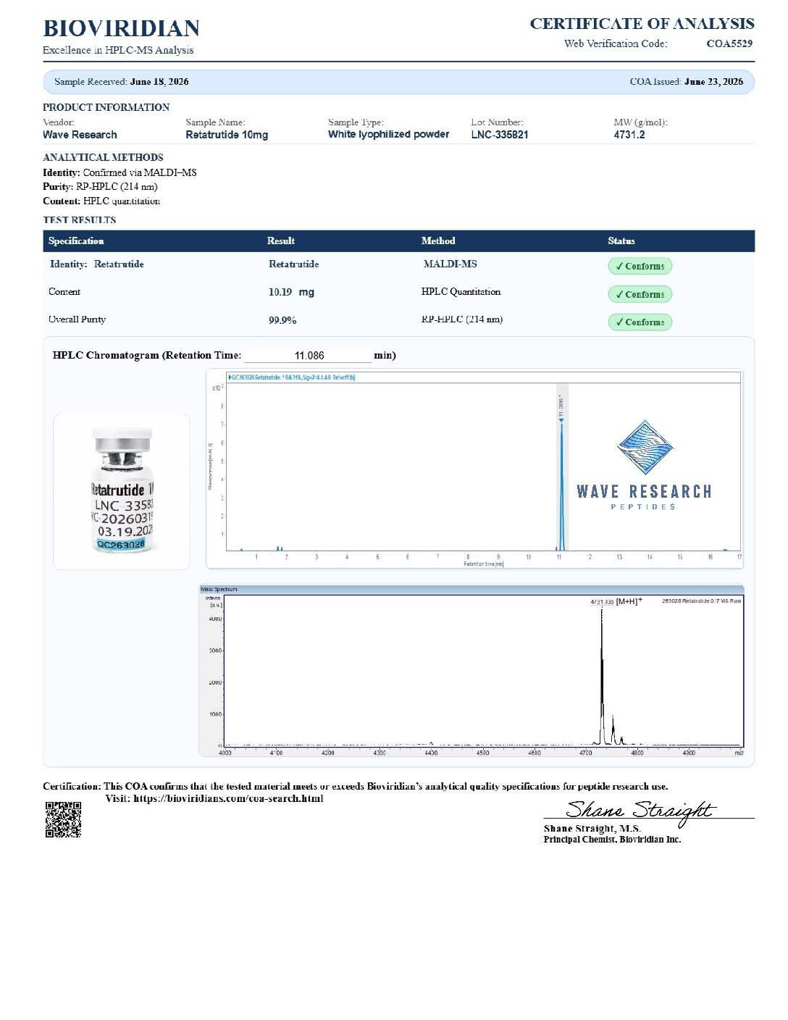Click the RP-HPLC (214 nm) method cell
788x1020 pixels.
click(x=462, y=319)
